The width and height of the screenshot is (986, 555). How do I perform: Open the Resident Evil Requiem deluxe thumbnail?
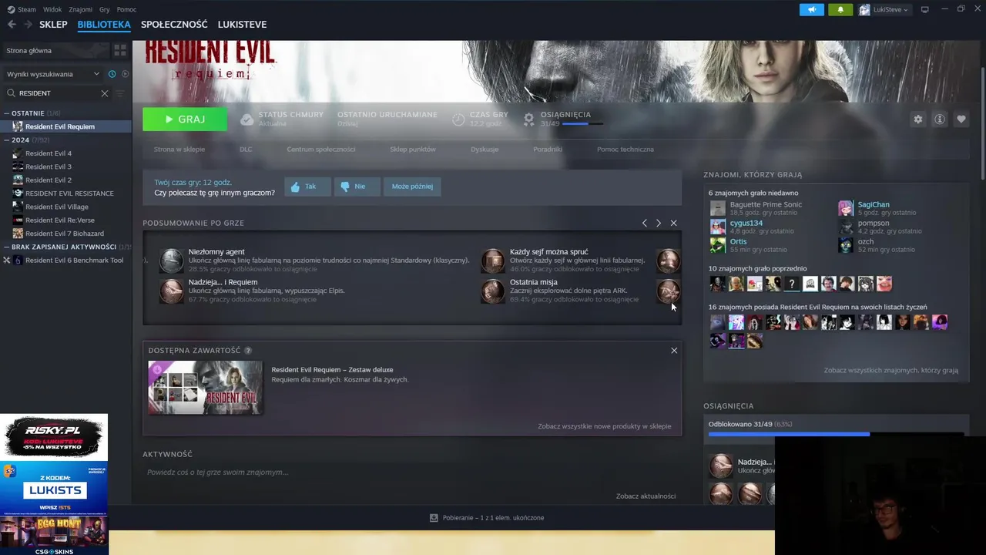205,388
